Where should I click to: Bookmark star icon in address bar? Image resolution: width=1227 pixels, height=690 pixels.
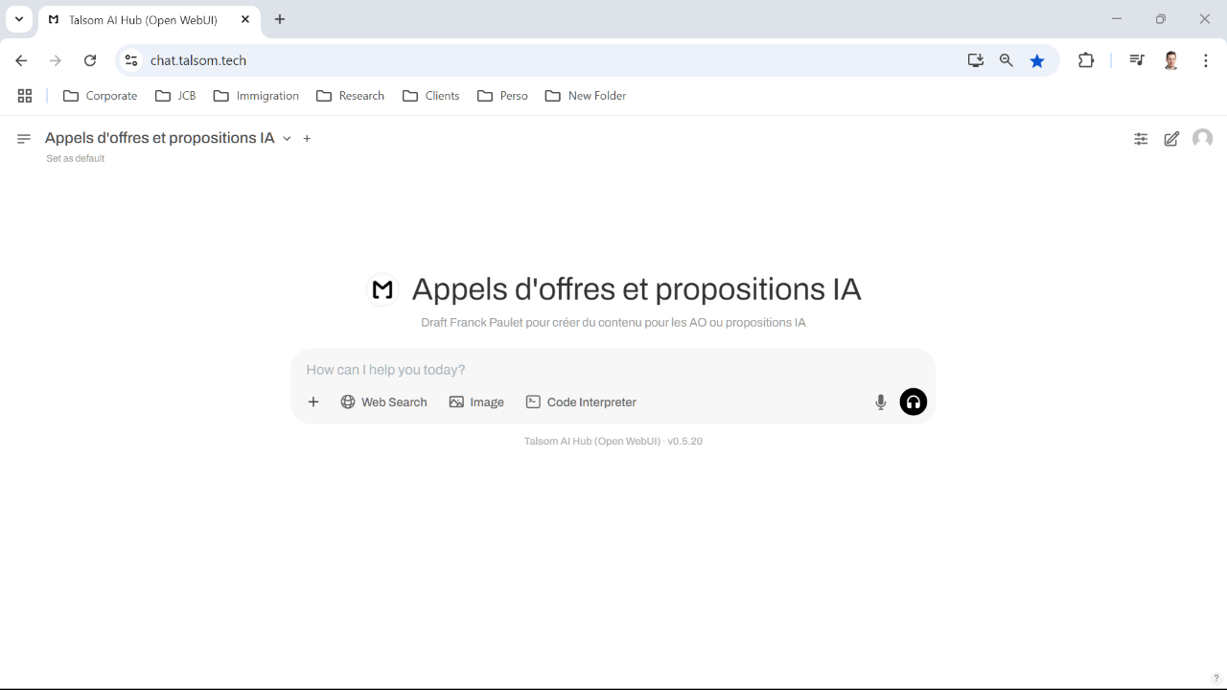point(1037,60)
